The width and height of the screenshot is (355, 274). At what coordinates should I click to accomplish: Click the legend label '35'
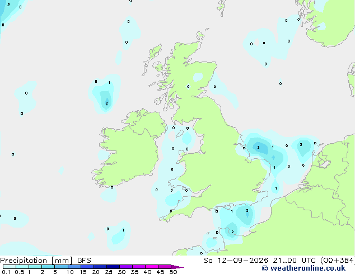134,272
